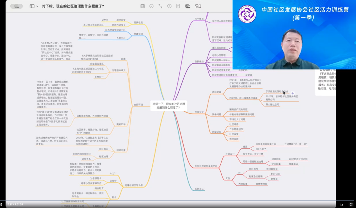The height and width of the screenshot is (208, 356).
Task: Click the 物业社工 node
Action: tap(99, 188)
